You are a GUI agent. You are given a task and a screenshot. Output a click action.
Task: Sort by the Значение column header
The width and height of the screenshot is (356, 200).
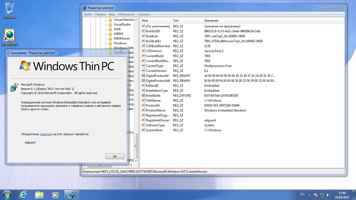240,21
